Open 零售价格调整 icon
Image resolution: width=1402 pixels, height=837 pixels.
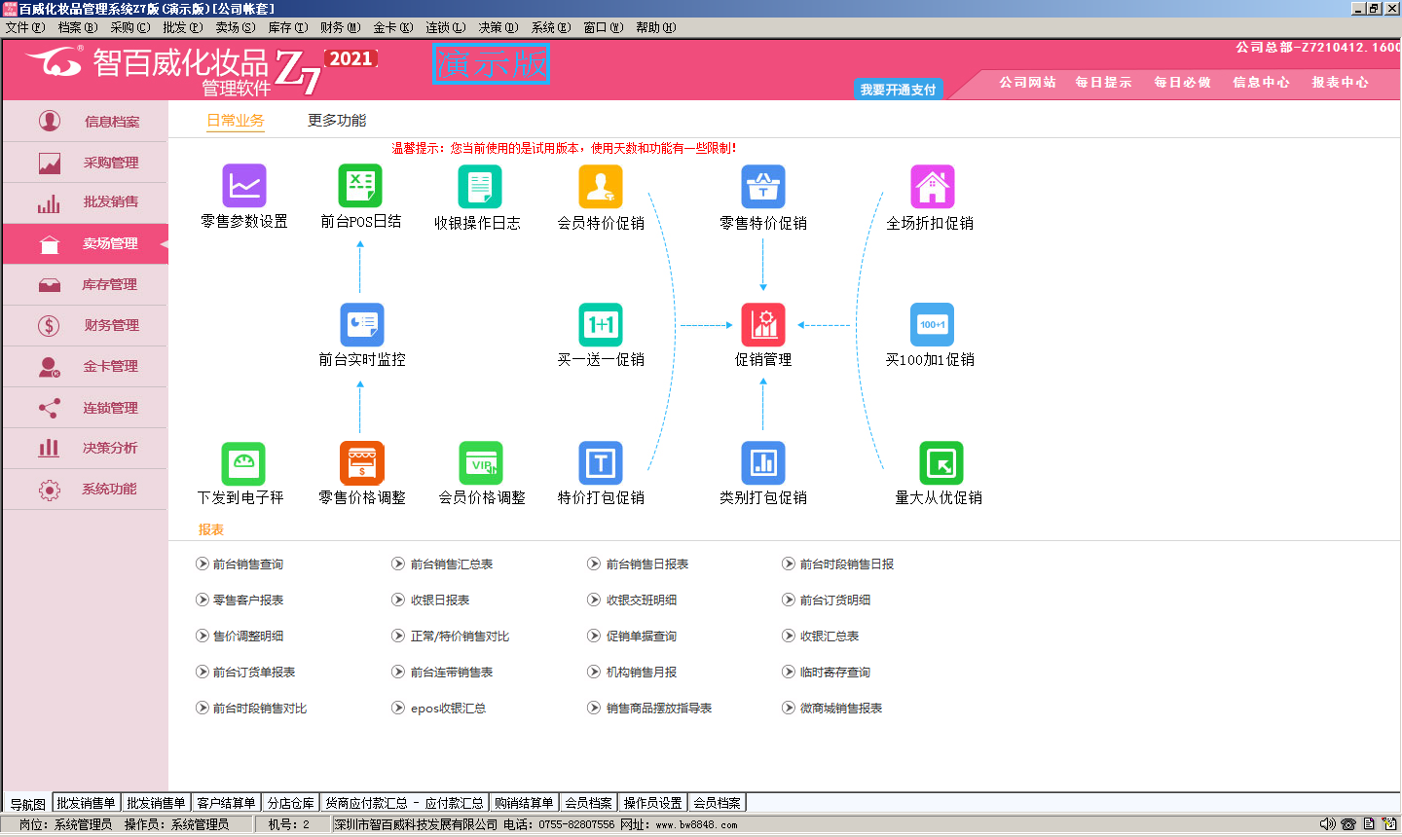click(x=361, y=463)
